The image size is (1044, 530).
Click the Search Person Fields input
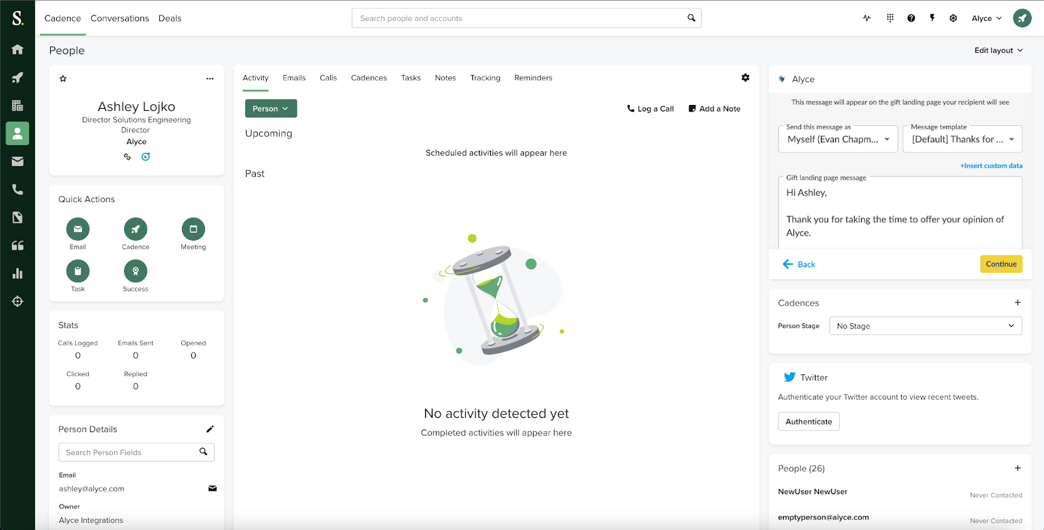pyautogui.click(x=136, y=452)
